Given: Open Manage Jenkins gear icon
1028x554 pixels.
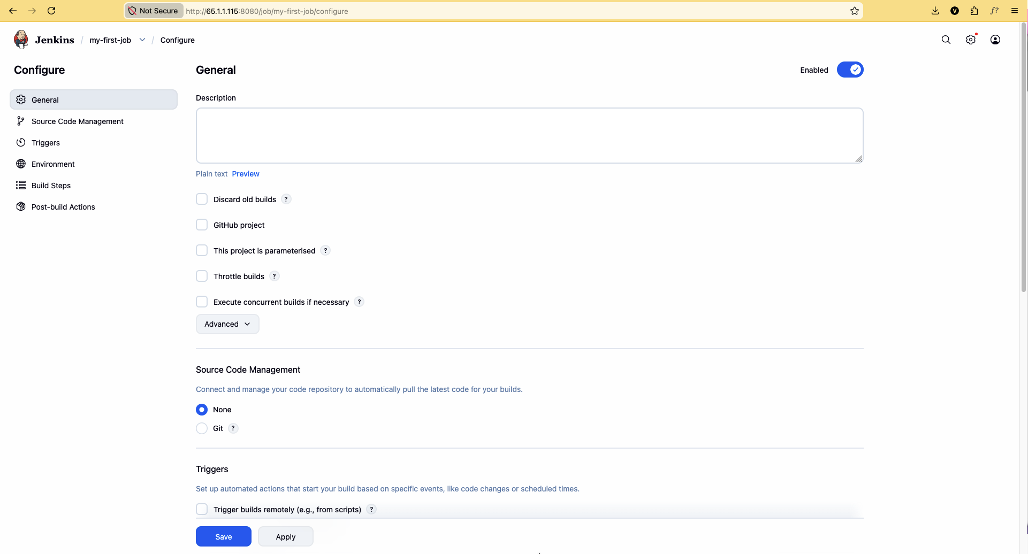Looking at the screenshot, I should [x=971, y=40].
